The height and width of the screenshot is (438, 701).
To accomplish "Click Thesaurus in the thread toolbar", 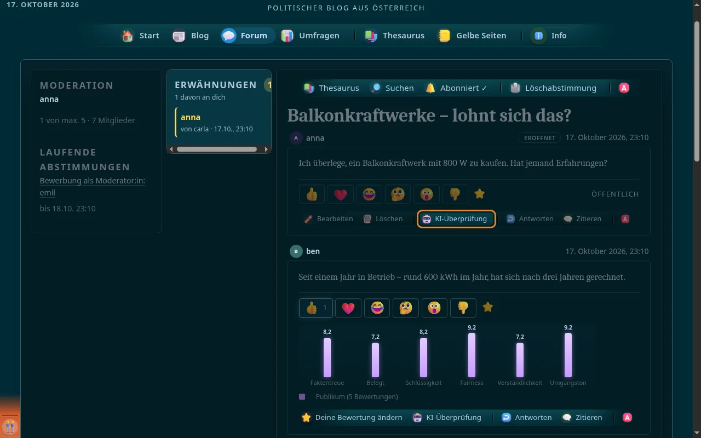I will (331, 88).
